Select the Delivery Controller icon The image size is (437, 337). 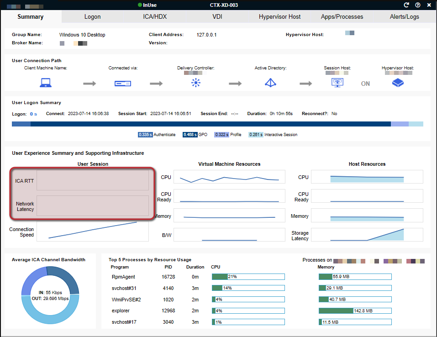pos(196,83)
